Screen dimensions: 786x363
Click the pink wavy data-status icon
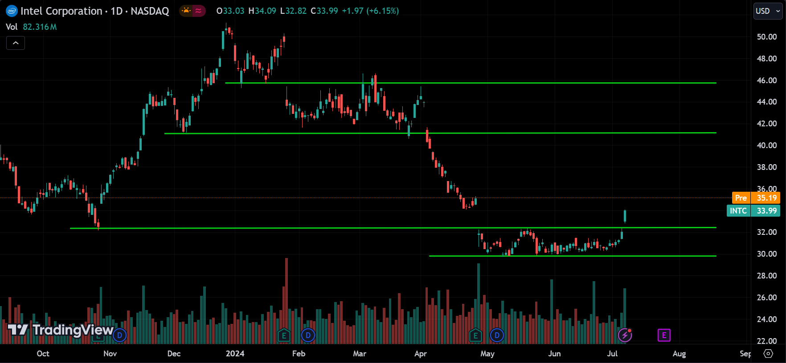click(198, 11)
